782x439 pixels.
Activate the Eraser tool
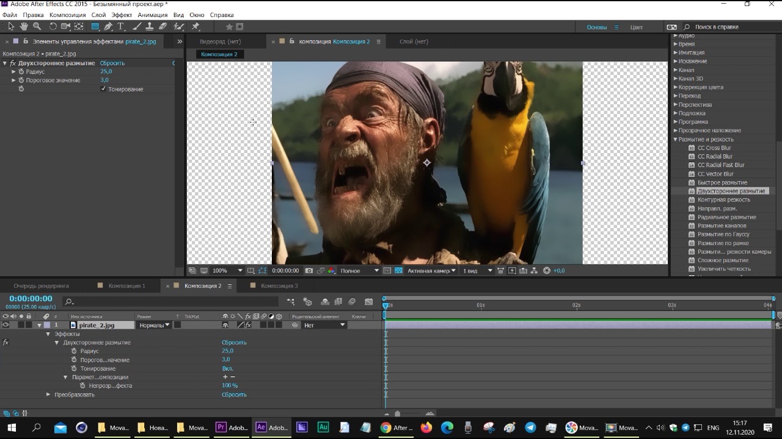[x=163, y=26]
